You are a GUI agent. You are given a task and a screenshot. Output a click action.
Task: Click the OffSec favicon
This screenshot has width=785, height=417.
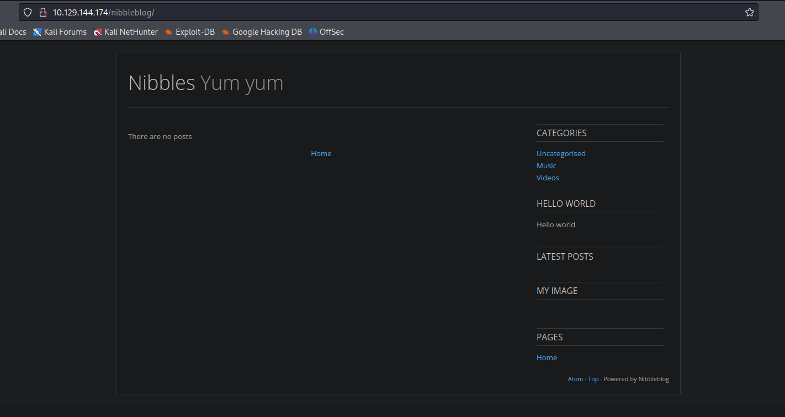pyautogui.click(x=313, y=32)
